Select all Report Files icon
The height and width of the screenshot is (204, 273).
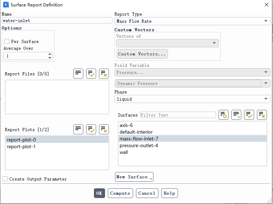[x=91, y=74]
